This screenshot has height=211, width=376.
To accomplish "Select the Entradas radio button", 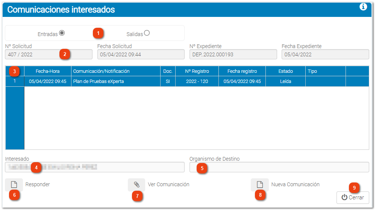I will pyautogui.click(x=62, y=33).
